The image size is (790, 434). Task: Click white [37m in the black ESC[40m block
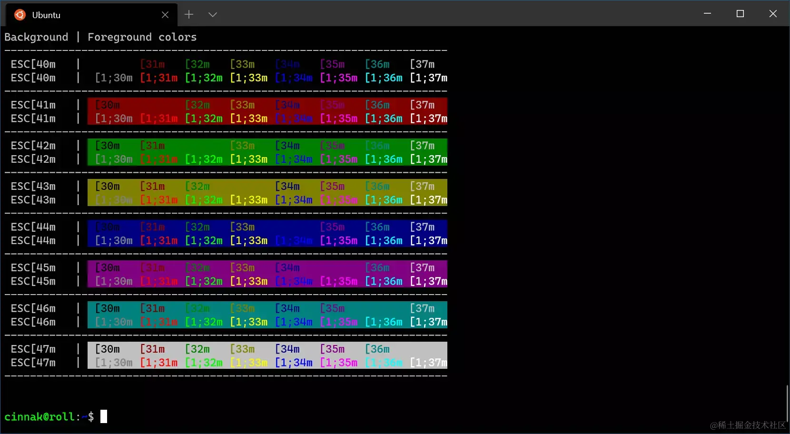(422, 64)
